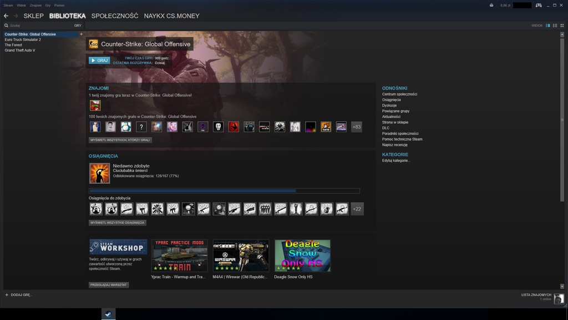Go to the SKLEP tab
This screenshot has height=320, width=568.
33,16
